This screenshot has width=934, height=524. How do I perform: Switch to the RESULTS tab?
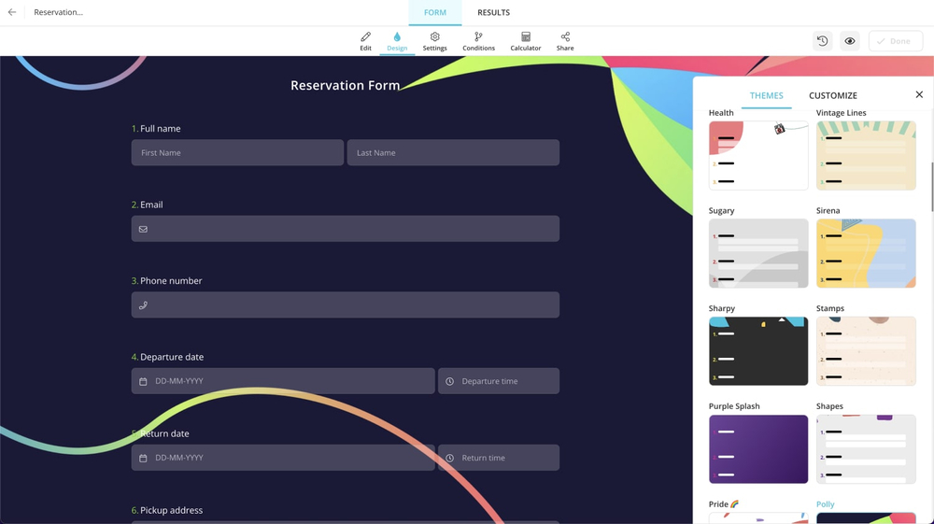pos(493,12)
